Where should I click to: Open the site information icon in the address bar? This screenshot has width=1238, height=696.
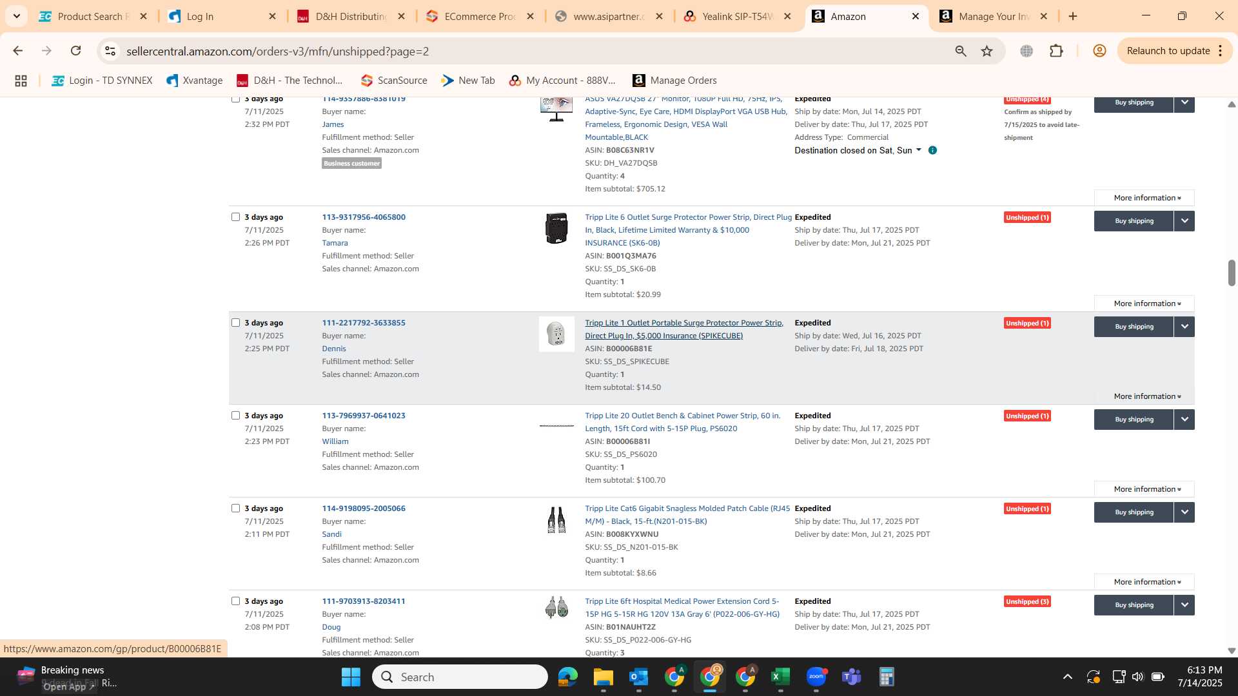(x=110, y=51)
